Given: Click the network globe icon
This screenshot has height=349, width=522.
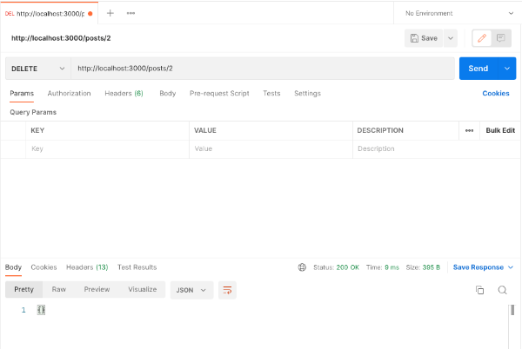Looking at the screenshot, I should pos(302,267).
